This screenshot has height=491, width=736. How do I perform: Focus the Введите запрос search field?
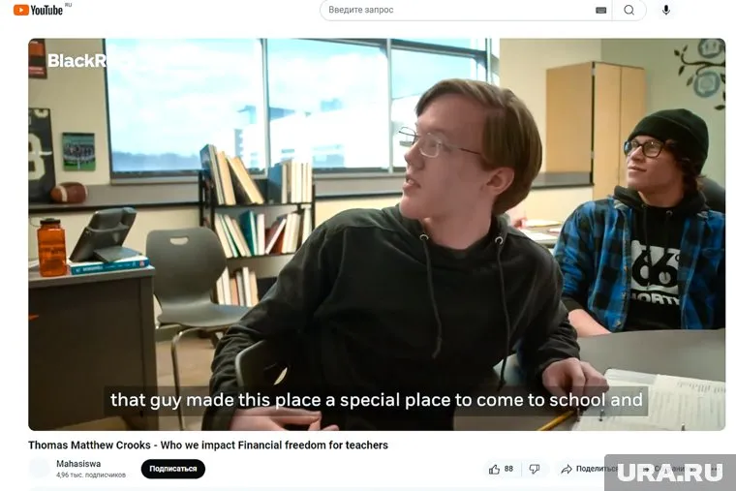(x=458, y=10)
